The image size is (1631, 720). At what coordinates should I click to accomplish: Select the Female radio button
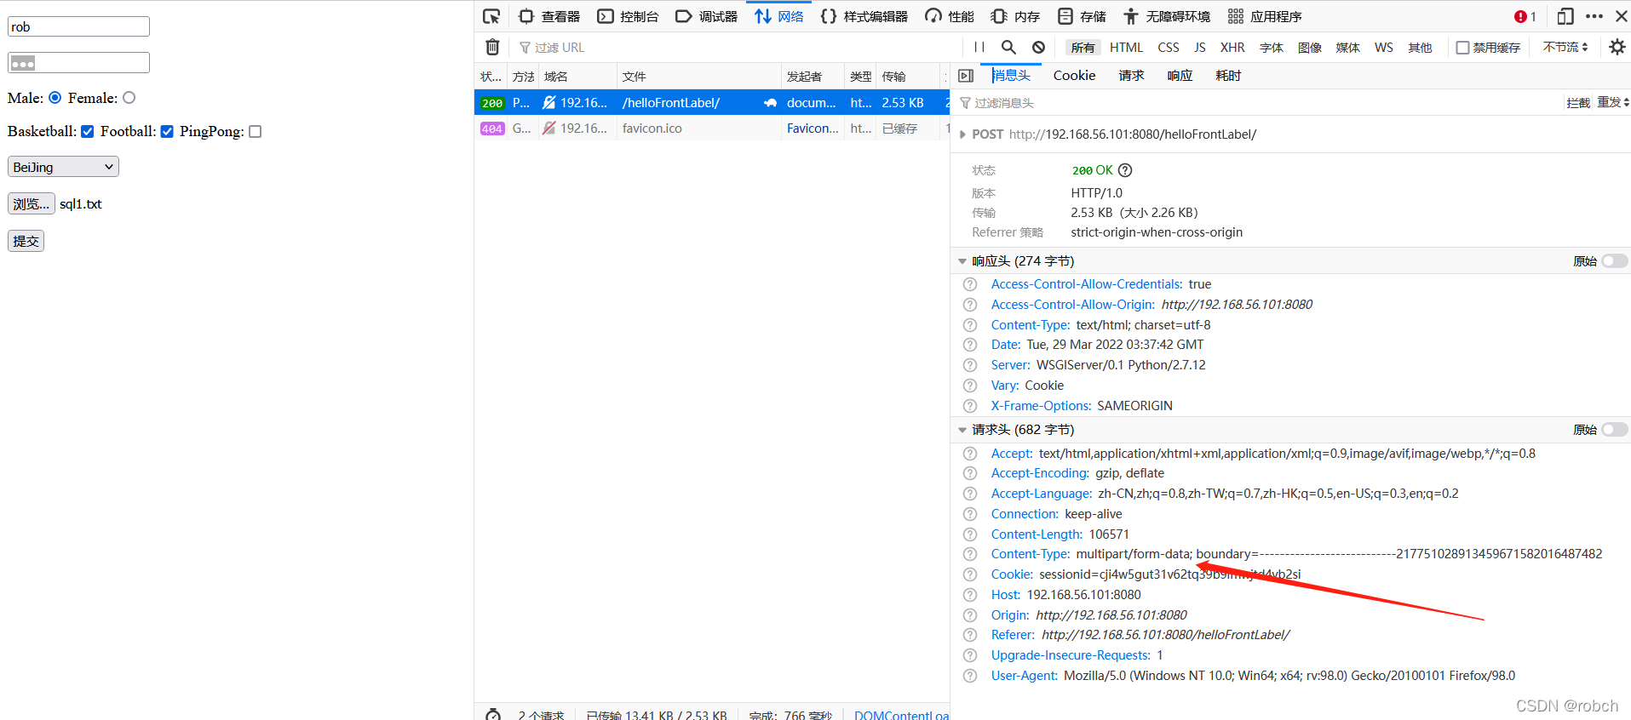[x=129, y=98]
